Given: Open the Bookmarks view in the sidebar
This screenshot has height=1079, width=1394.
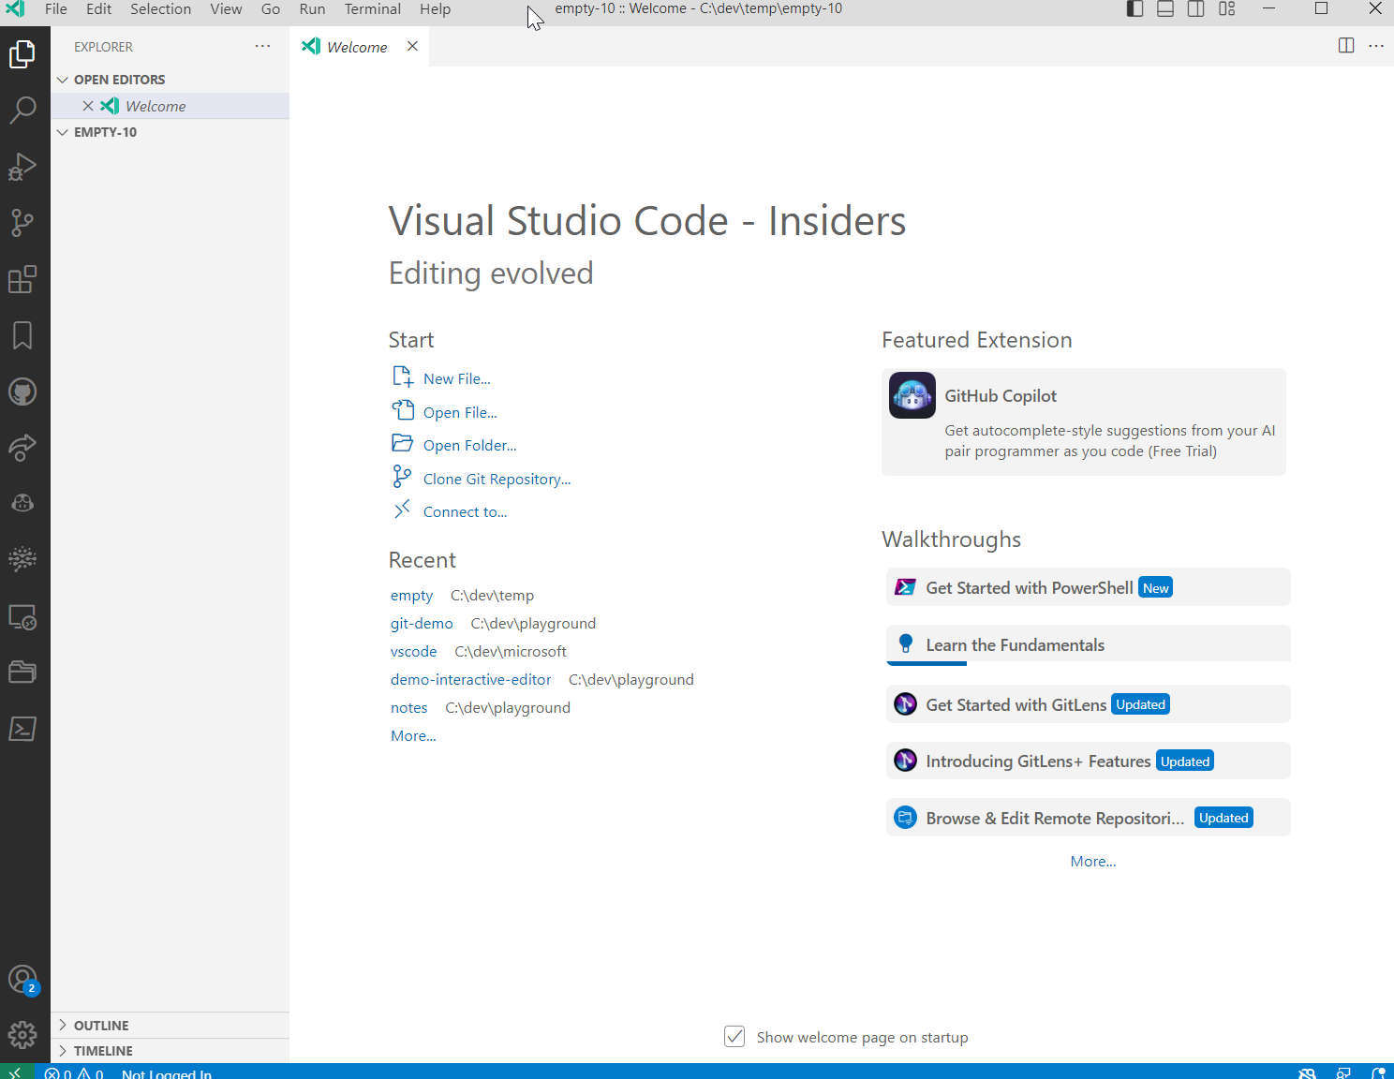Looking at the screenshot, I should pos(22,335).
